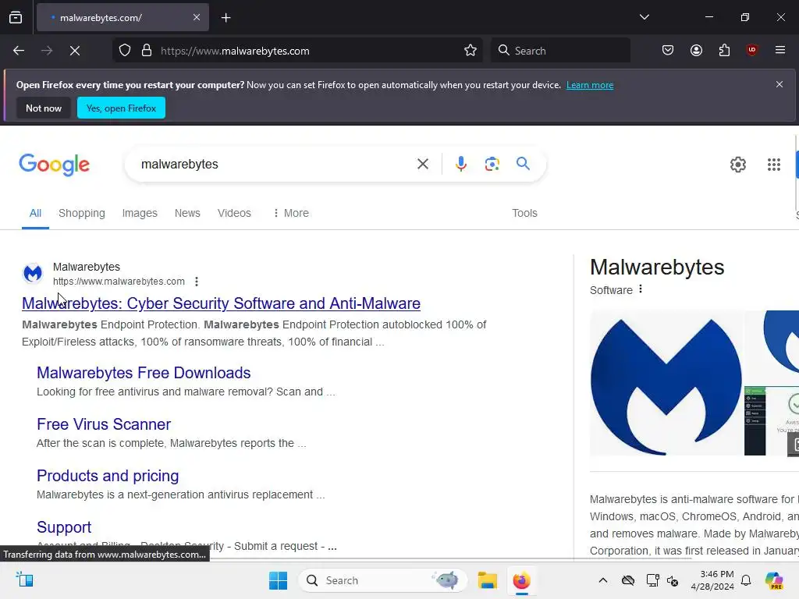Screen dimensions: 799x599
Task: Close the malwarebytes.com tab
Action: pyautogui.click(x=197, y=17)
